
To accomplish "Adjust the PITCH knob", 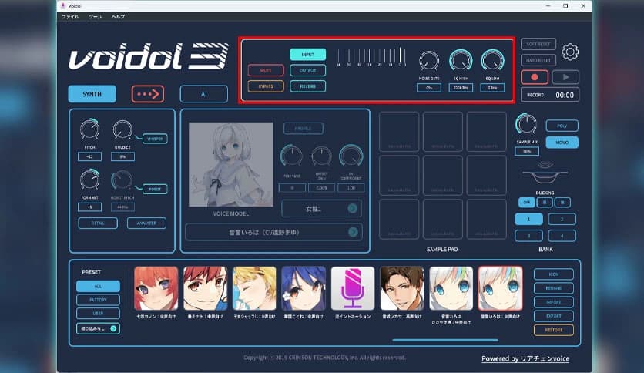I will point(89,129).
